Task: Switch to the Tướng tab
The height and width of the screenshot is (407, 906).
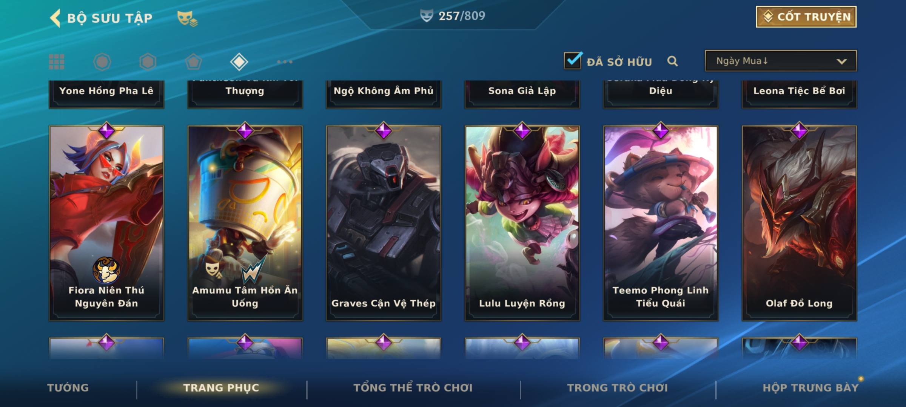Action: click(x=68, y=388)
